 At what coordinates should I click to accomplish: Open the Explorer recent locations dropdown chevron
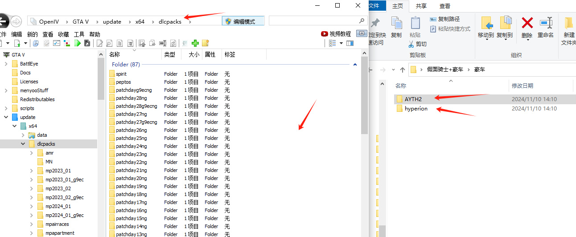point(393,69)
